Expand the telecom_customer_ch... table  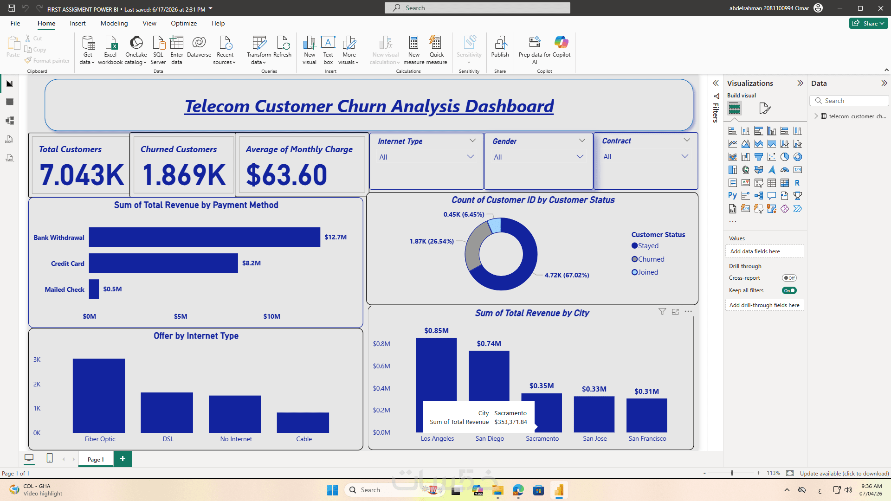tap(816, 116)
